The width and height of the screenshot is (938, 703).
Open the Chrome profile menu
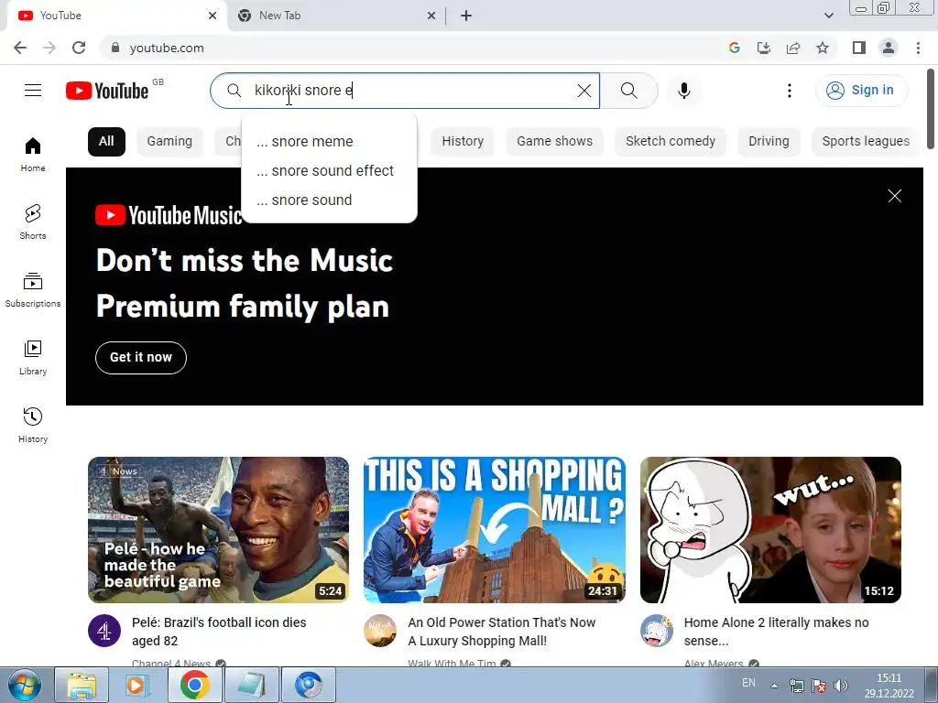(889, 48)
